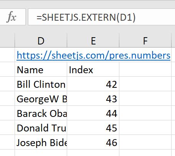Click the Donald Trump name cell
Viewport: 175px width, 156px height.
coord(41,128)
